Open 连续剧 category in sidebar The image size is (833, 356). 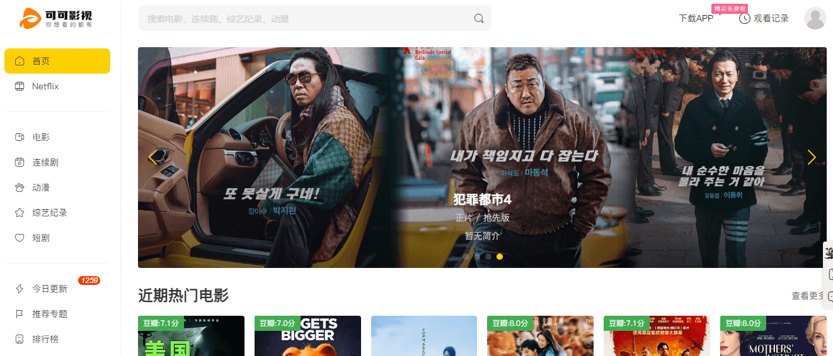(45, 162)
